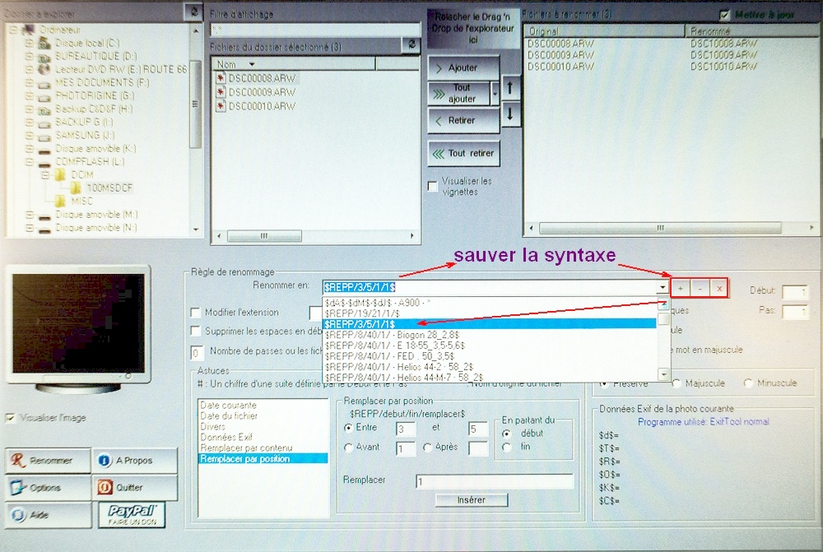Move selected file up with up arrow
Viewport: 823px width, 552px height.
tap(510, 86)
